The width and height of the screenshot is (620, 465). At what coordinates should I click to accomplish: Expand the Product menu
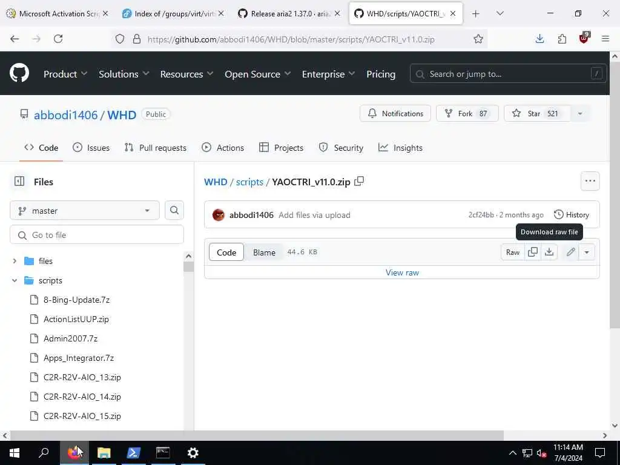pyautogui.click(x=65, y=74)
